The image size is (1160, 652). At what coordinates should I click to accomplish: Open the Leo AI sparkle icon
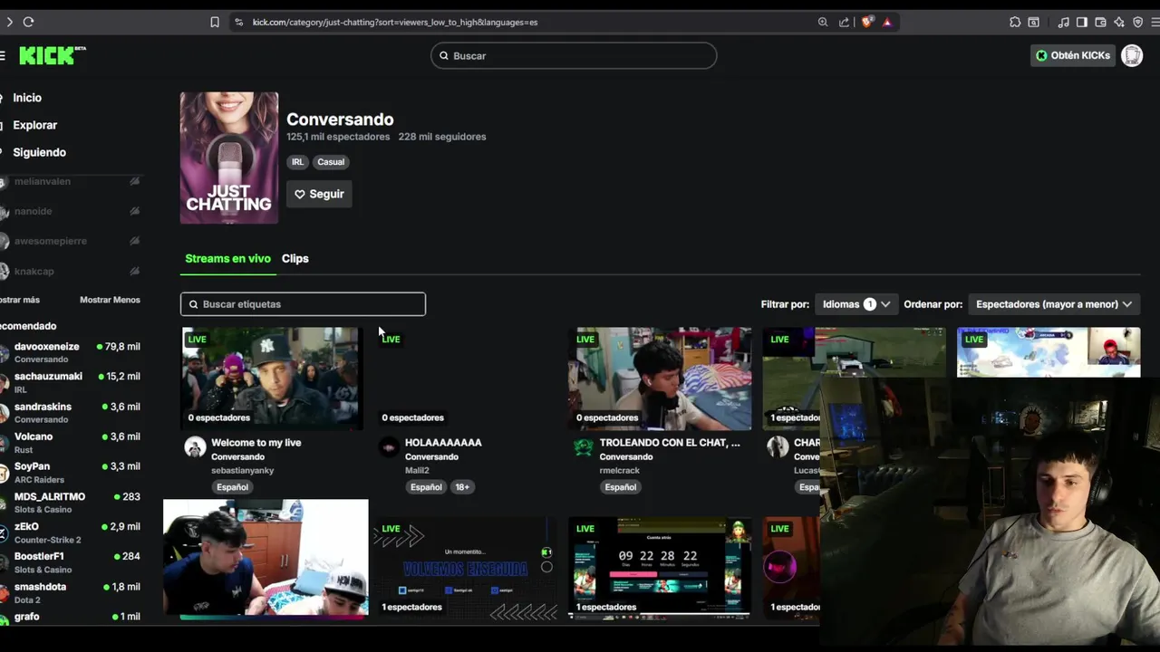coord(1119,22)
